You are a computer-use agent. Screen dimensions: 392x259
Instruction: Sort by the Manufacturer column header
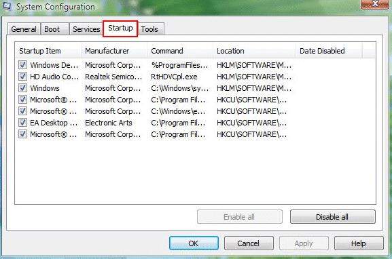(114, 51)
